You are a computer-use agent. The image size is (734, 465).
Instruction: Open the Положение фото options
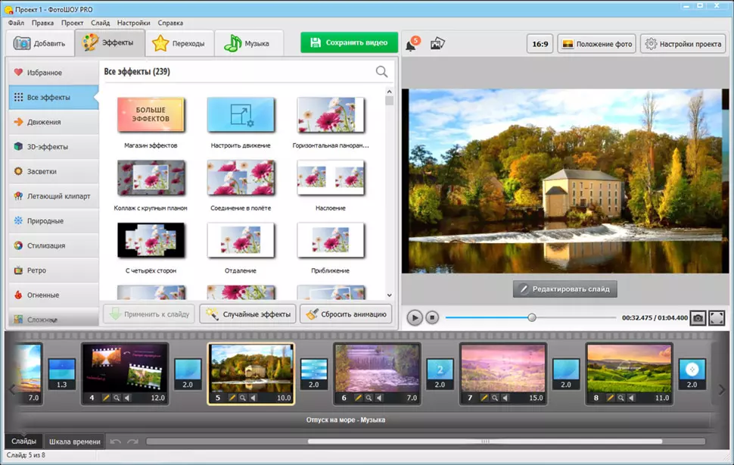coord(596,44)
